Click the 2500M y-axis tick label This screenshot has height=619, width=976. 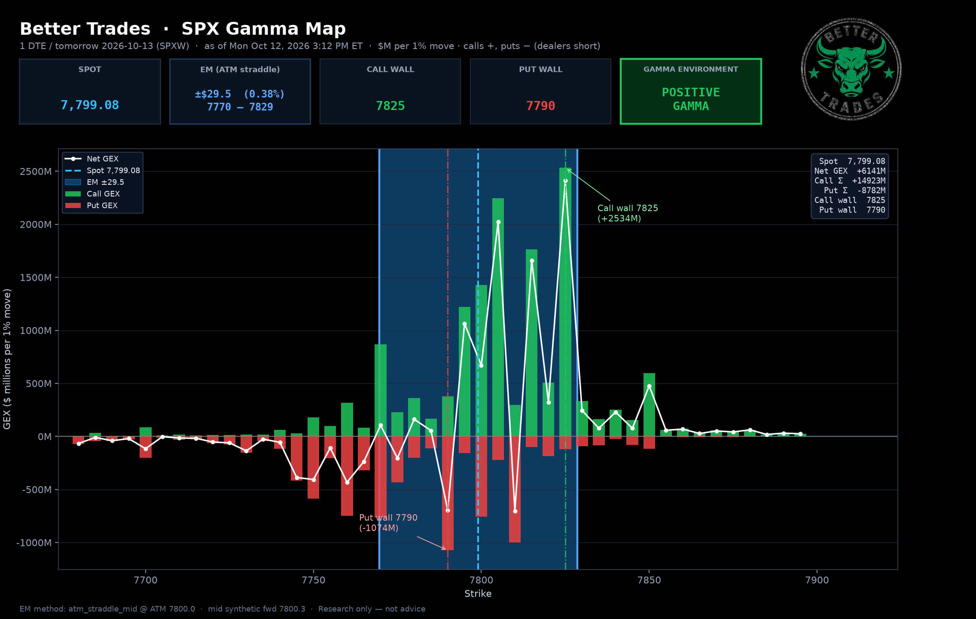pos(36,172)
